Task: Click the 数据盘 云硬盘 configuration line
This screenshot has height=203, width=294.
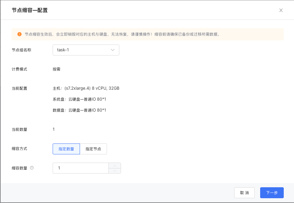Action: (x=79, y=110)
